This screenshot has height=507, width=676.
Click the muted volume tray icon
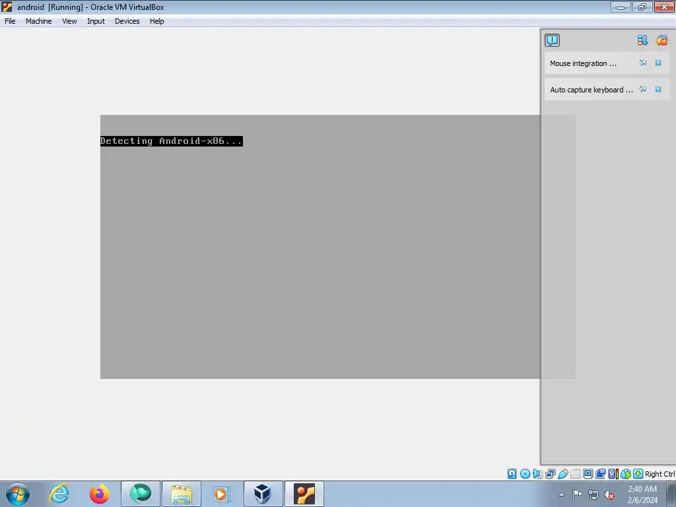pyautogui.click(x=609, y=494)
